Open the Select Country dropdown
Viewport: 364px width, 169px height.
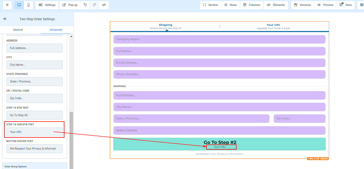tap(219, 130)
